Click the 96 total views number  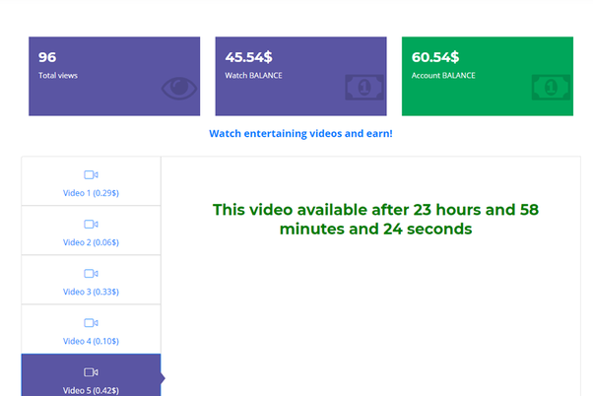tap(47, 57)
